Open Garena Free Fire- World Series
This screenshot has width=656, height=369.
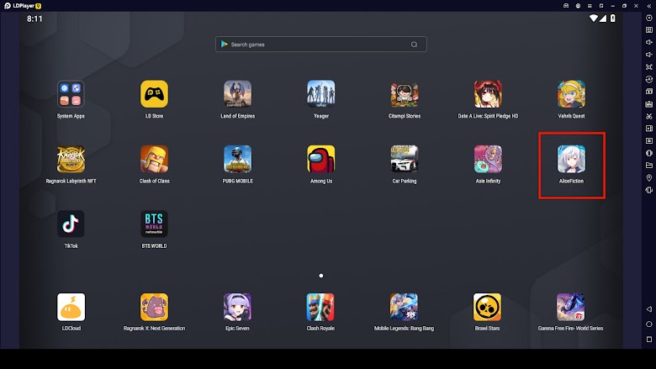pos(570,307)
